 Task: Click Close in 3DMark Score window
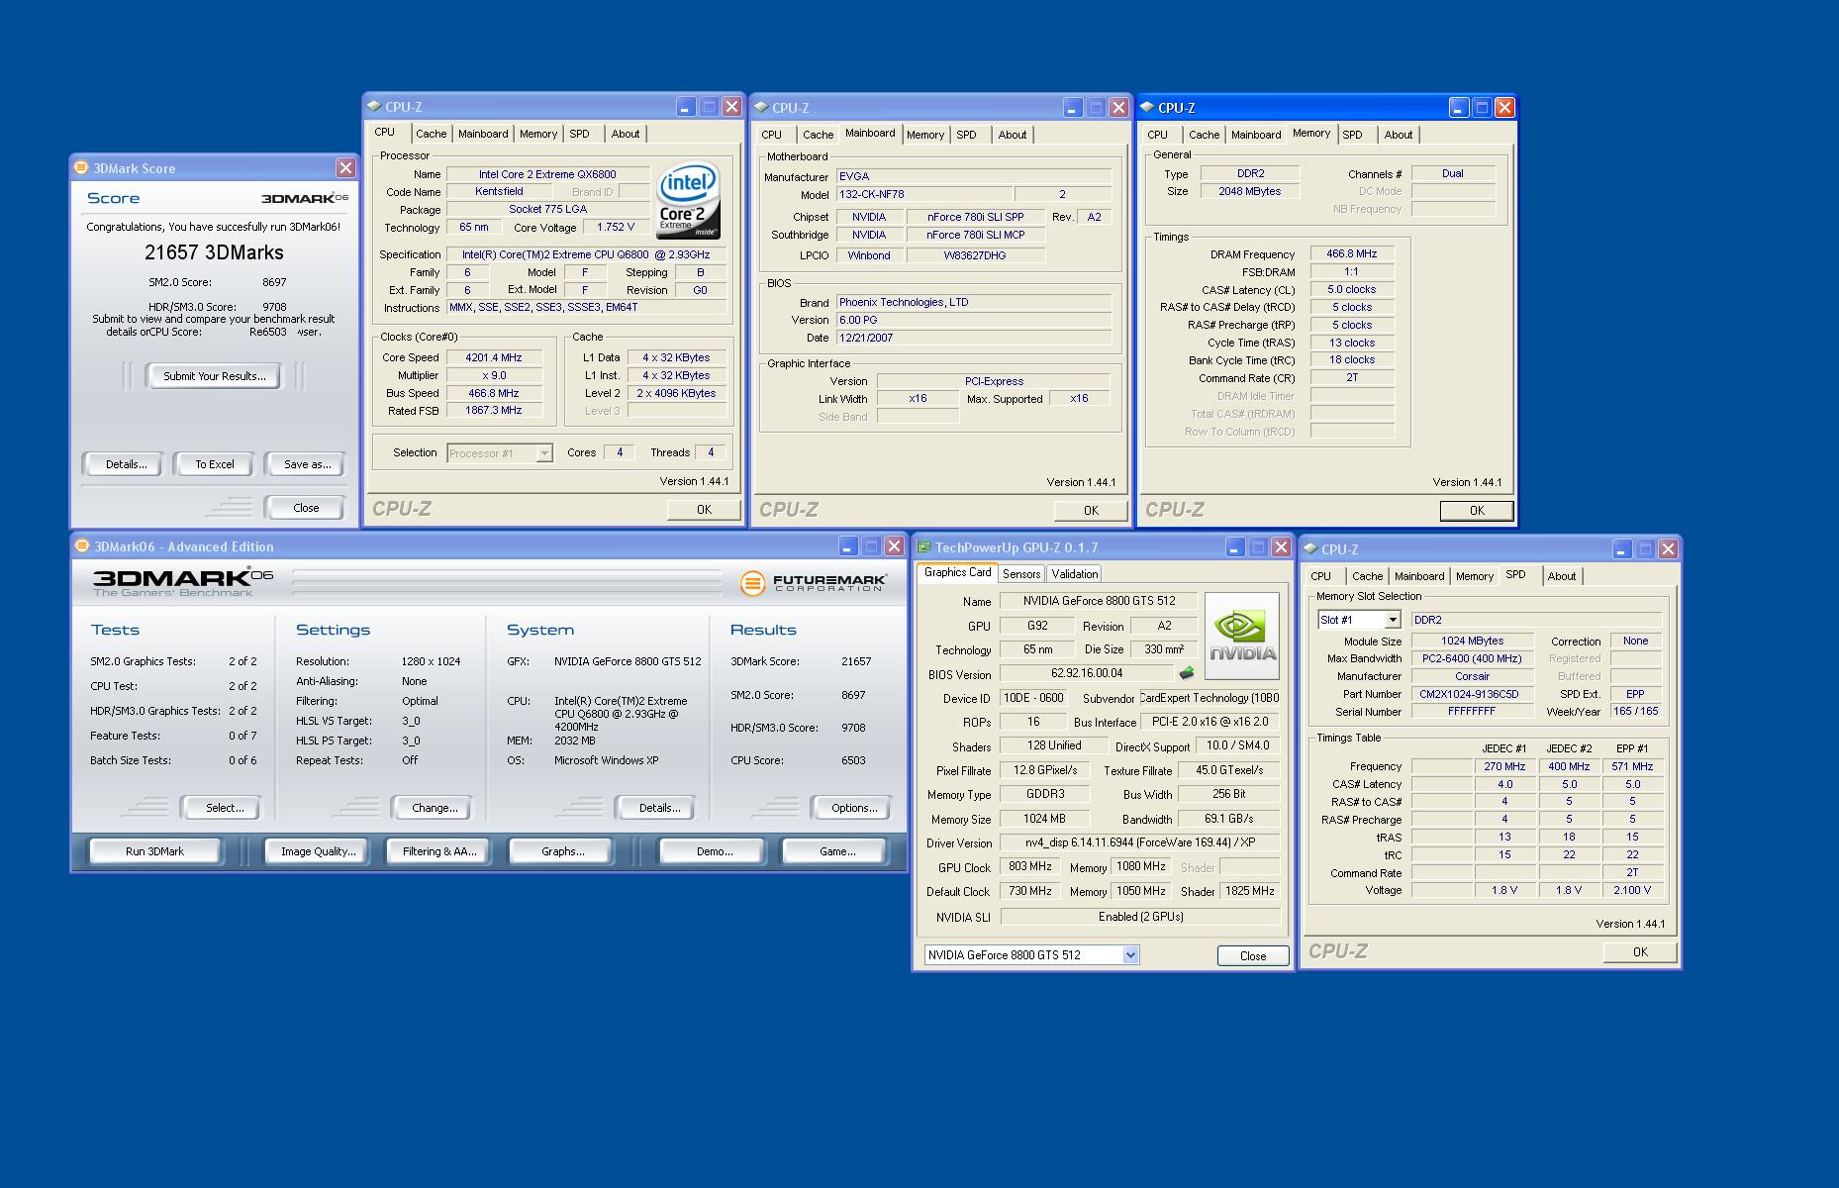point(306,508)
